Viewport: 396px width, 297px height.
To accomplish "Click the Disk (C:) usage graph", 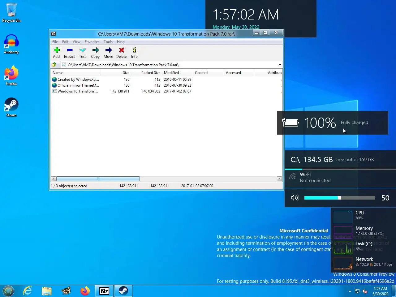I will pos(343,247).
